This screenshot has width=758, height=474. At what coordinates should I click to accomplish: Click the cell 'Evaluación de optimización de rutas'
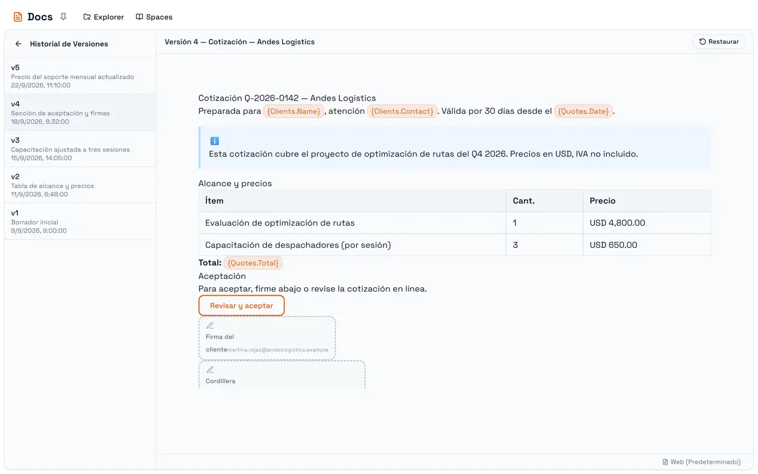352,223
